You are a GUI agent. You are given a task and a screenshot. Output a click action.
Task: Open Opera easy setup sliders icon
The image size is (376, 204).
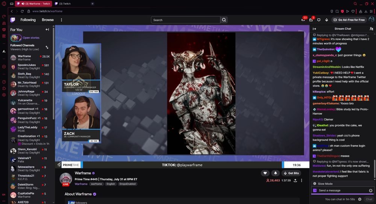click(371, 11)
